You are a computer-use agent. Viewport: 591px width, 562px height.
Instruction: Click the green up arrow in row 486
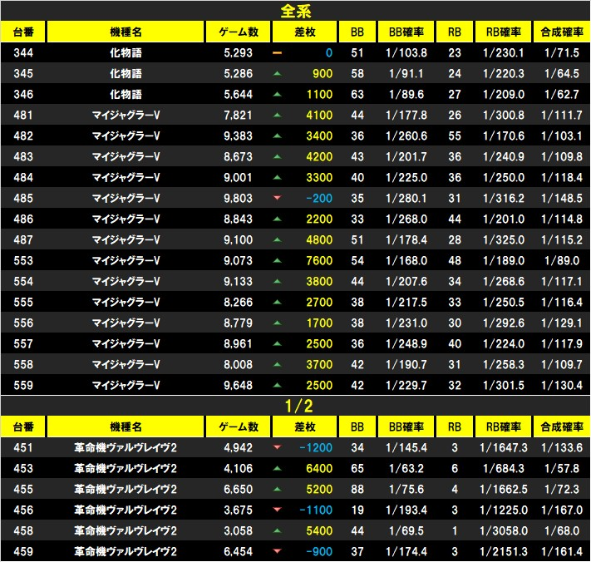277,219
